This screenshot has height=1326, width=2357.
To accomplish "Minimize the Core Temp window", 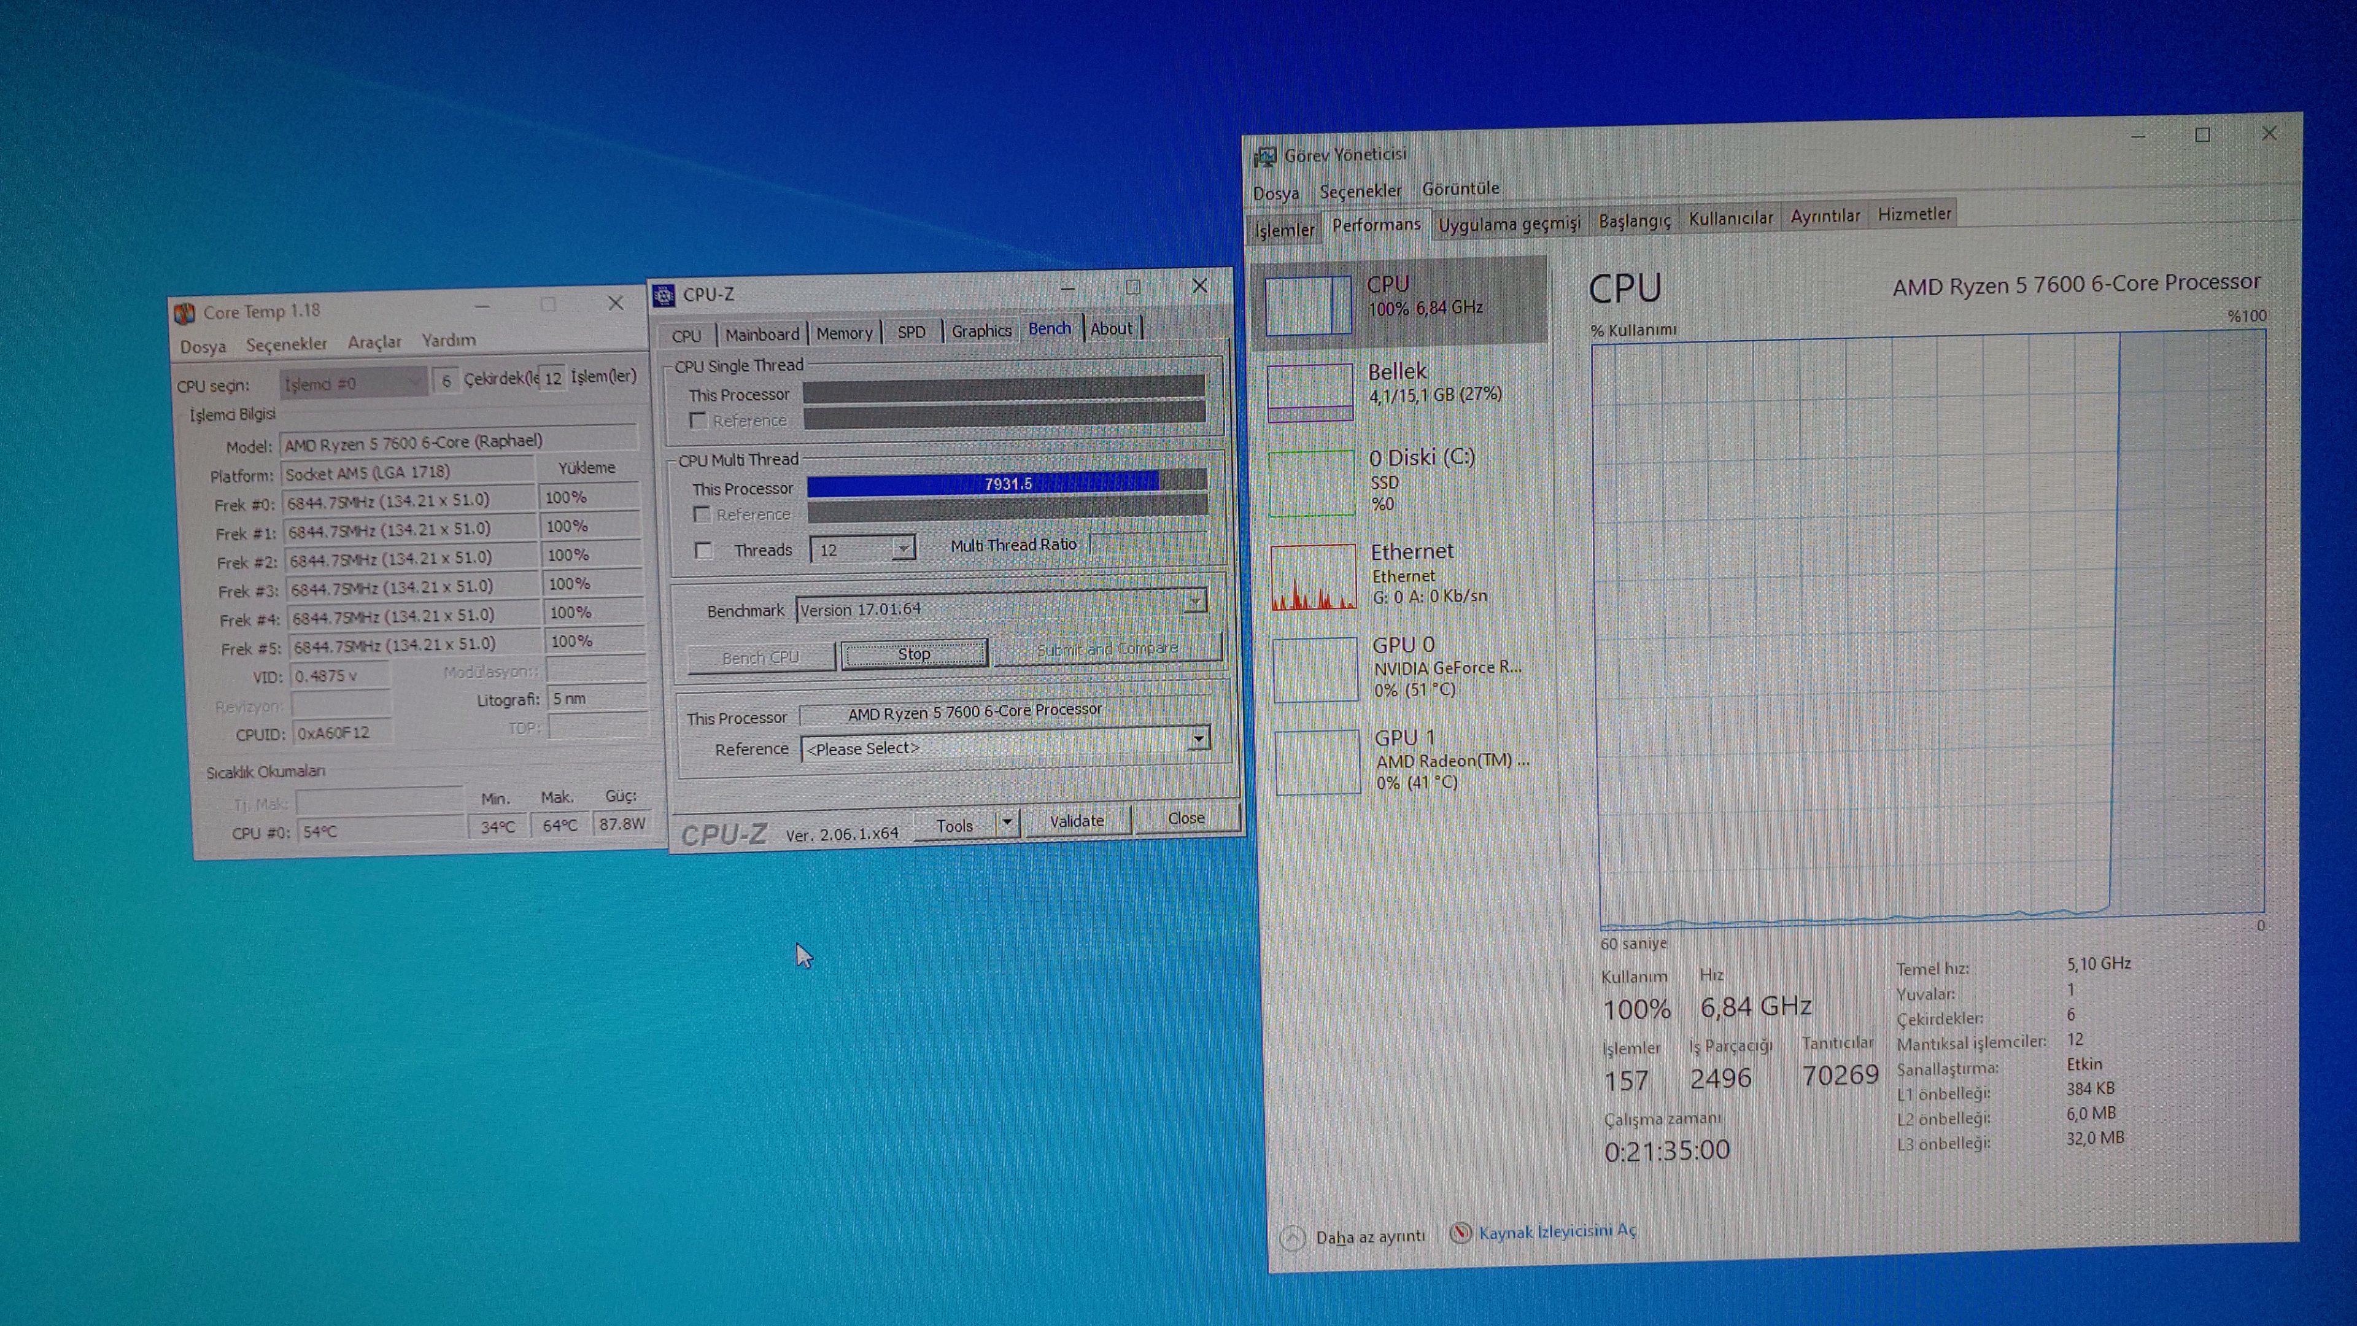I will coord(482,306).
